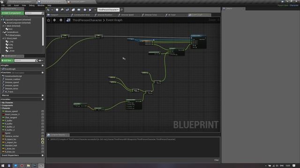Add a new variable with Variables plus icon
Screen dimensions: 300x168
tap(43, 99)
